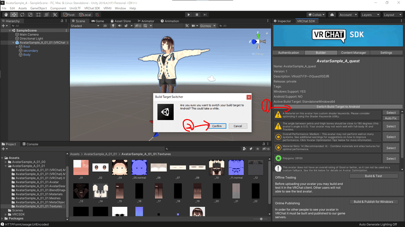This screenshot has height=227, width=405.
Task: Click the Pause button
Action: (x=197, y=15)
